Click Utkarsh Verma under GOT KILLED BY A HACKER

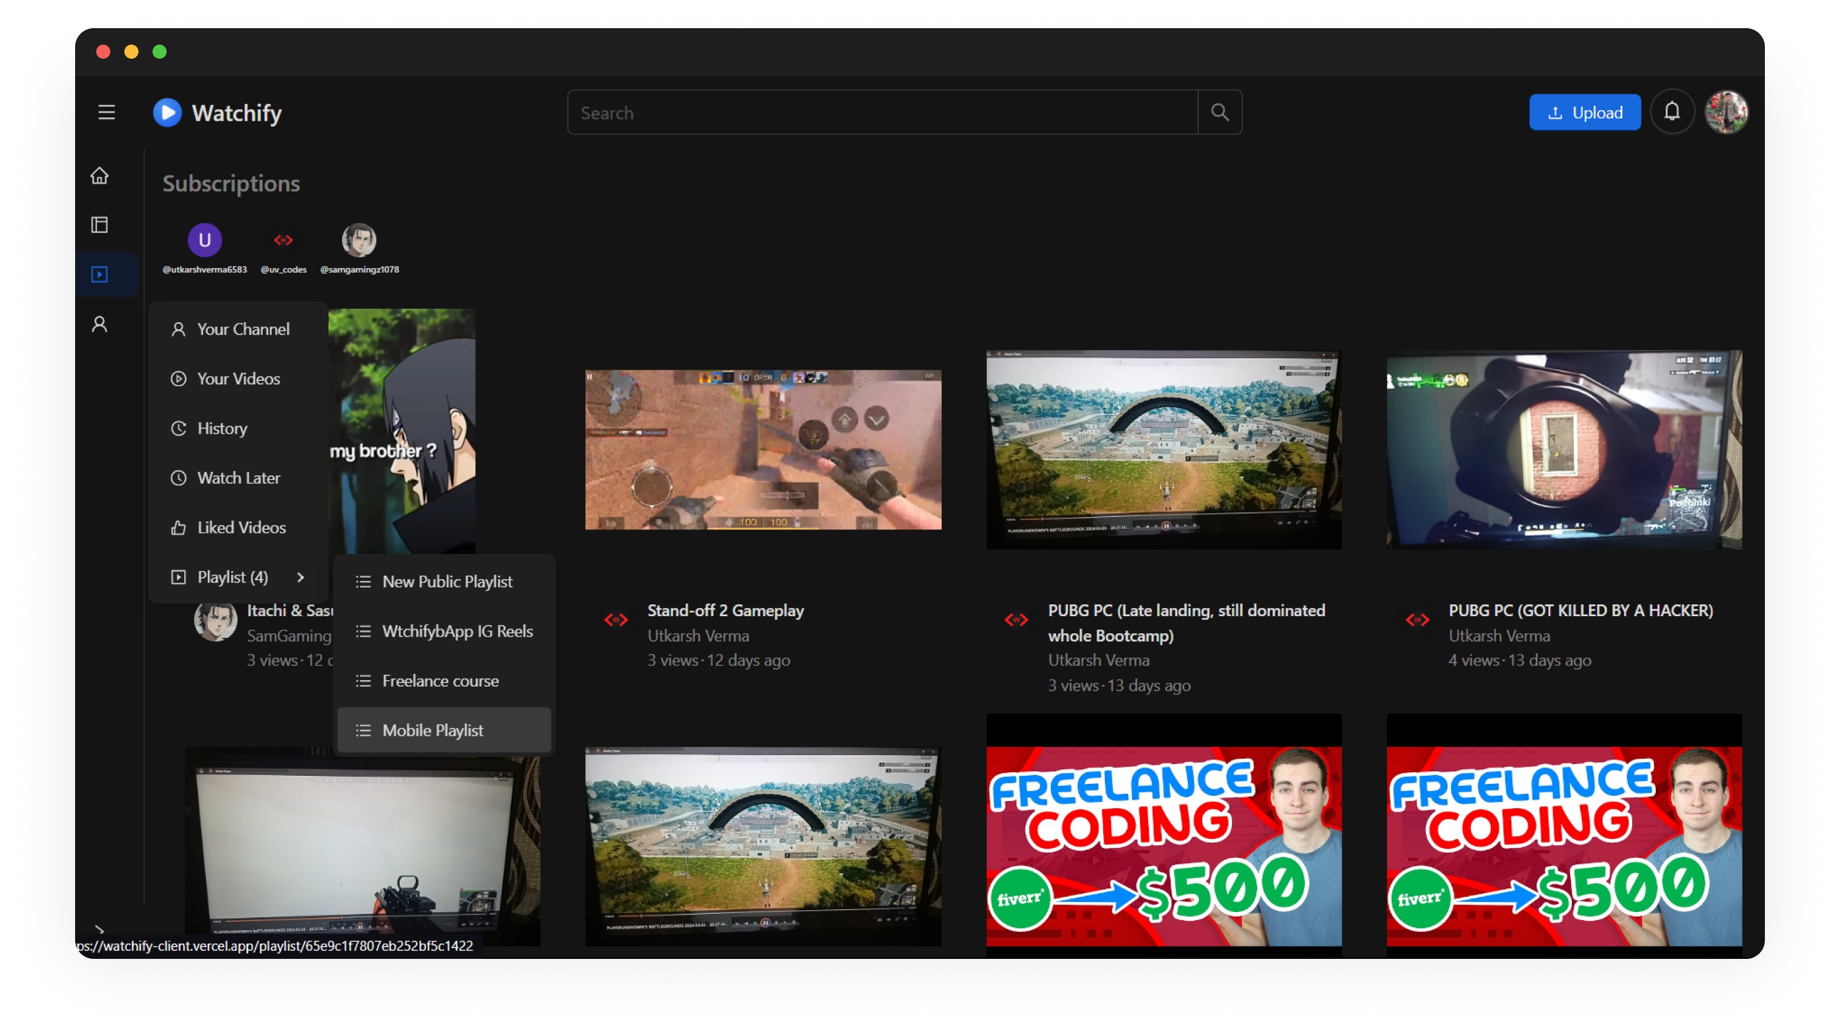(x=1499, y=636)
